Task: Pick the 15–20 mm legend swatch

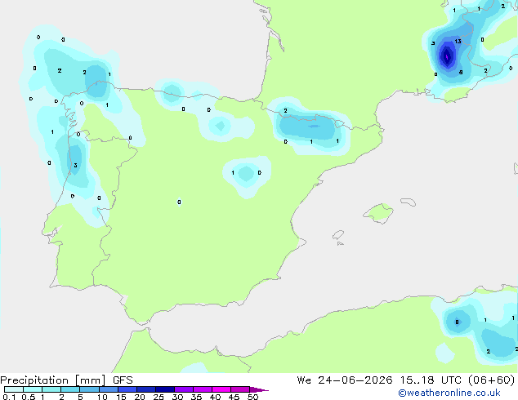Action: point(127,389)
